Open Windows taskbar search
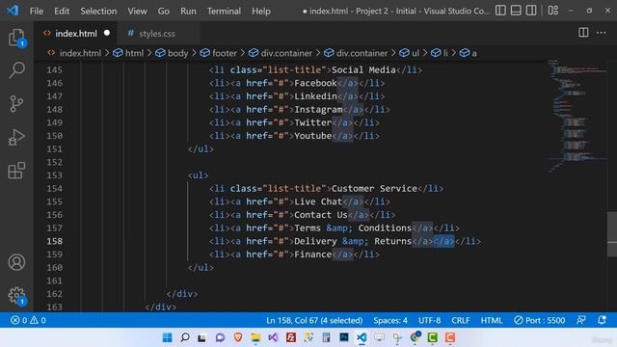617x347 pixels. click(184, 337)
